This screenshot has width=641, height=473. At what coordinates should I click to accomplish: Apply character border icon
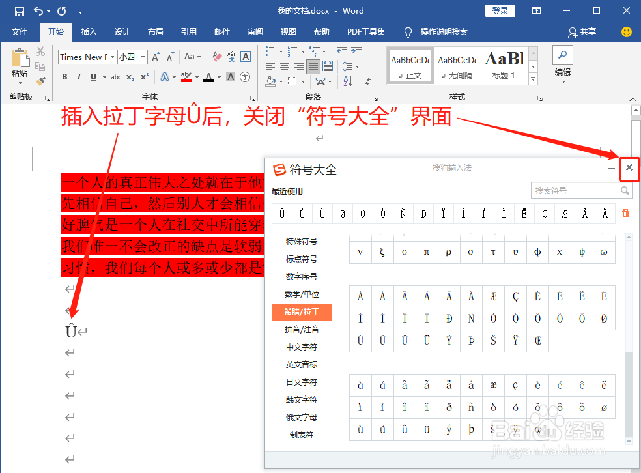click(x=246, y=57)
